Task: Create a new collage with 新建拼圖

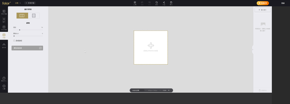Action: click(30, 3)
